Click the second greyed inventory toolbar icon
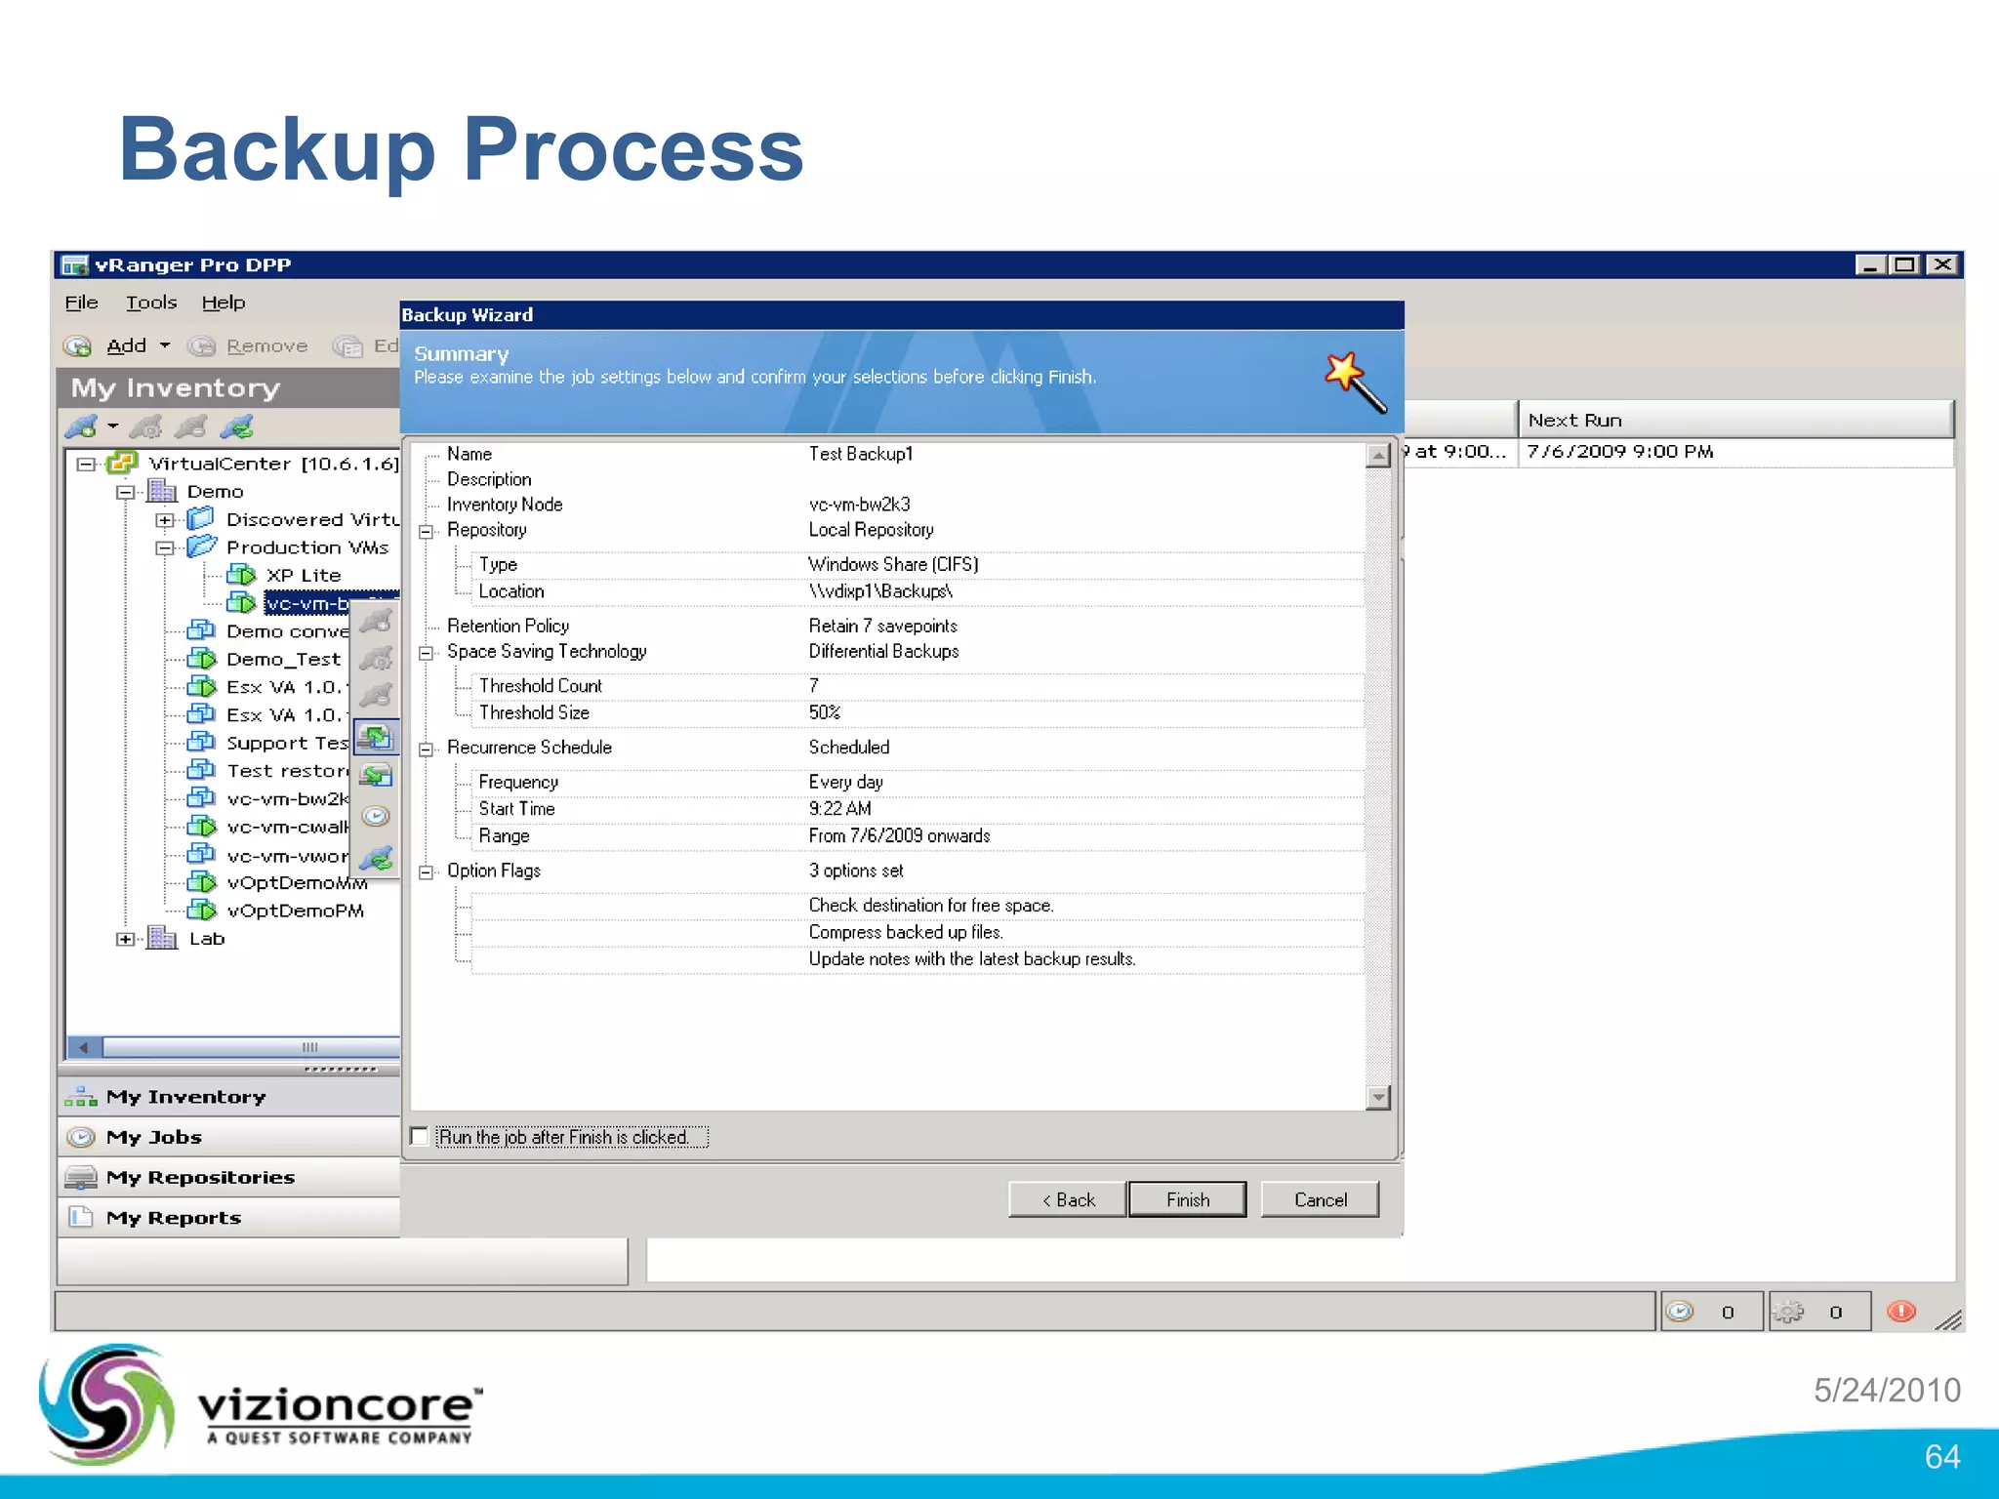Image resolution: width=1999 pixels, height=1499 pixels. [x=146, y=426]
